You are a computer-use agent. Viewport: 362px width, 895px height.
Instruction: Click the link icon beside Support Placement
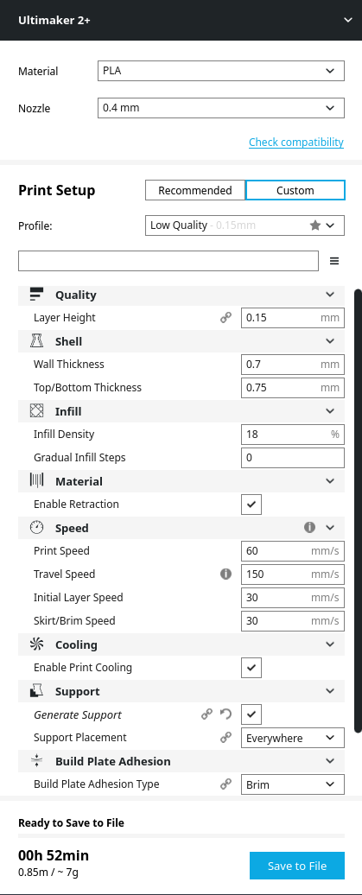click(226, 738)
